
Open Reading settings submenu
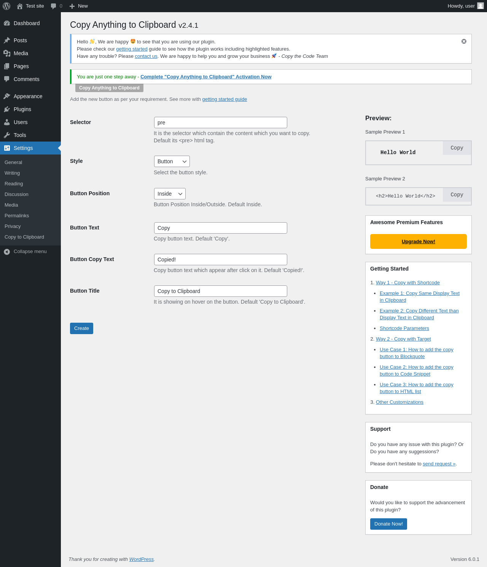[14, 183]
